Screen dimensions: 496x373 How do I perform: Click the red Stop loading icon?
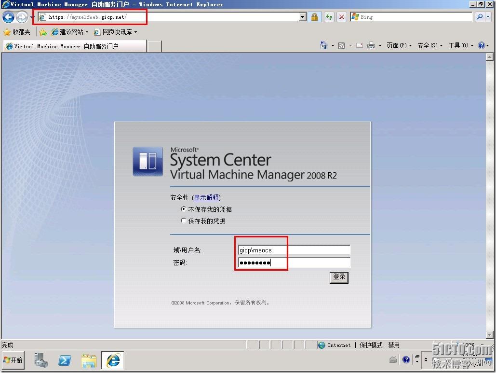click(342, 17)
